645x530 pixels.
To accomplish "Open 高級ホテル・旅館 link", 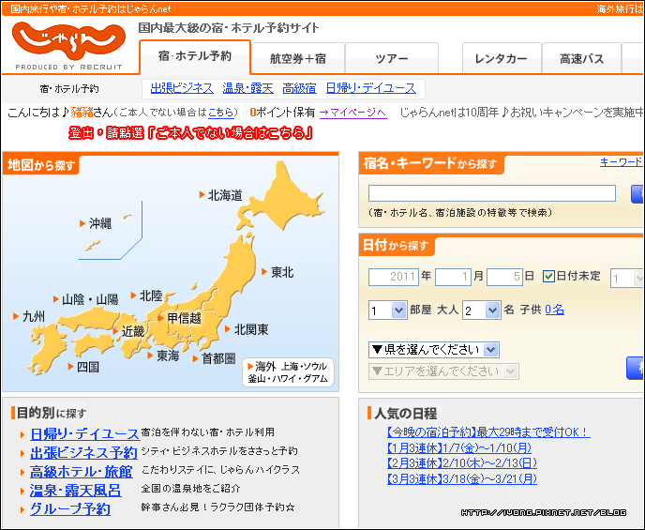I will pos(82,472).
